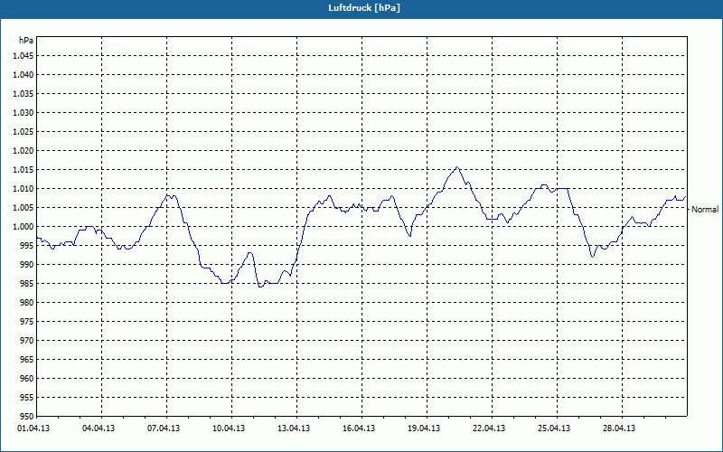This screenshot has width=723, height=452.
Task: Pick the 25.04.13 date label
Action: [x=554, y=428]
